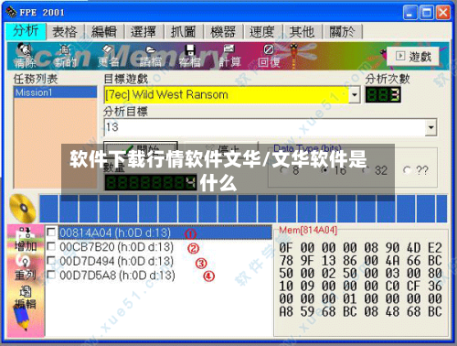
Task: Click the 存檔 (save file) floppy icon
Action: pyautogui.click(x=190, y=56)
